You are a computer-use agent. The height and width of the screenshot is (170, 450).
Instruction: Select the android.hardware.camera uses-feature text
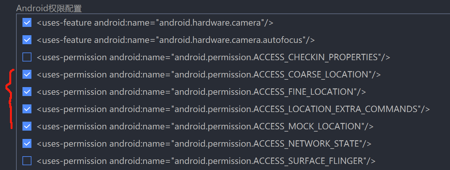click(x=155, y=23)
